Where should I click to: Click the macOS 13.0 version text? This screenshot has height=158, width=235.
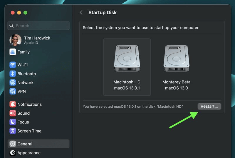pyautogui.click(x=177, y=88)
